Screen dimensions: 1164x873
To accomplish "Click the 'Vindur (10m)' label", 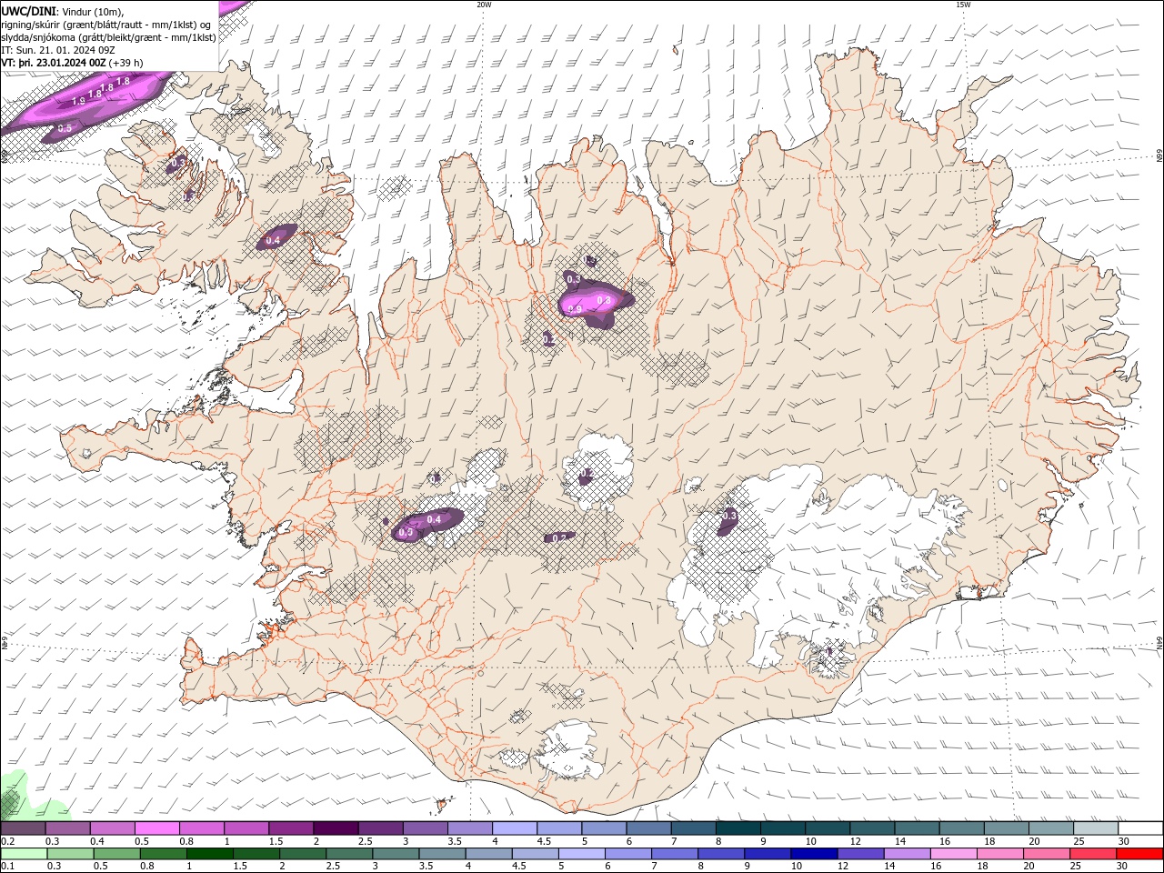I will tap(93, 11).
